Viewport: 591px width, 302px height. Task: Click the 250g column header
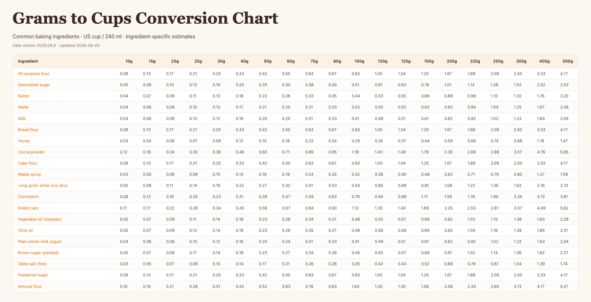(498, 61)
